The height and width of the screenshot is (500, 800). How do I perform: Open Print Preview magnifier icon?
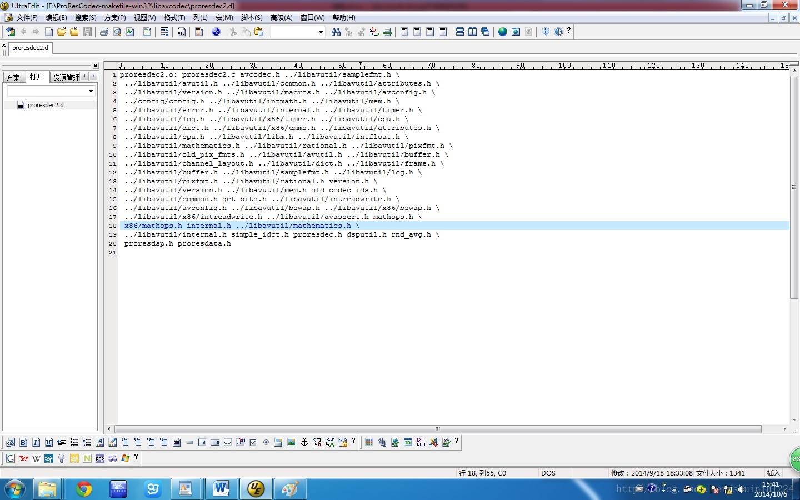(x=117, y=32)
